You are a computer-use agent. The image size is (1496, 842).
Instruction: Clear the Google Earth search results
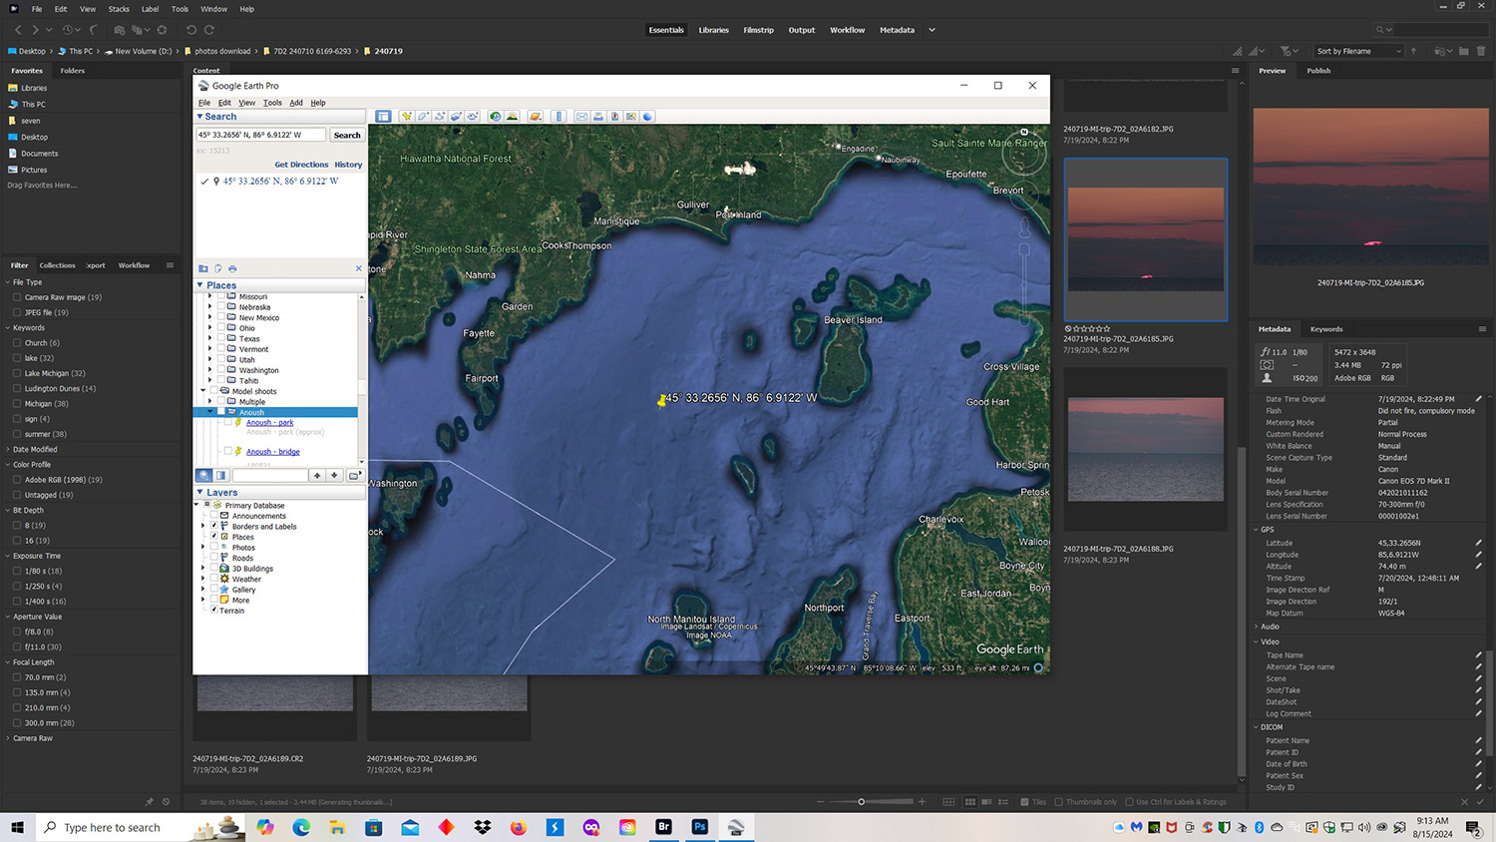pyautogui.click(x=359, y=268)
